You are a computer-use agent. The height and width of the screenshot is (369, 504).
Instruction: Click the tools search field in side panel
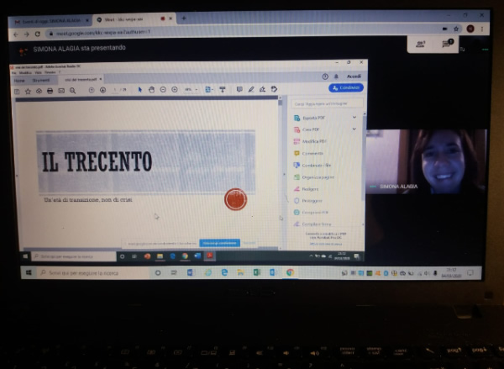328,103
